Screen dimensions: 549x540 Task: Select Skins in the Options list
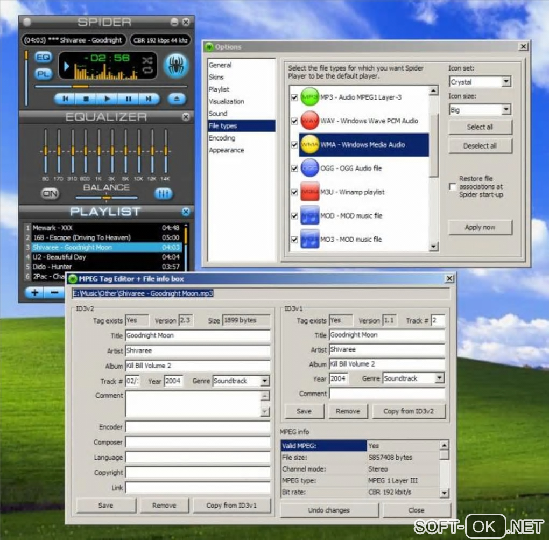[216, 77]
